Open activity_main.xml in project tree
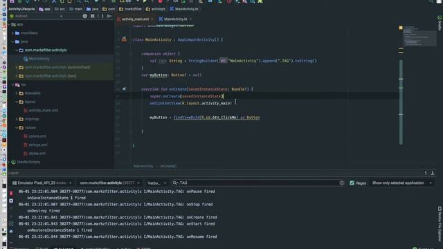Image resolution: width=443 pixels, height=249 pixels. pos(43,111)
